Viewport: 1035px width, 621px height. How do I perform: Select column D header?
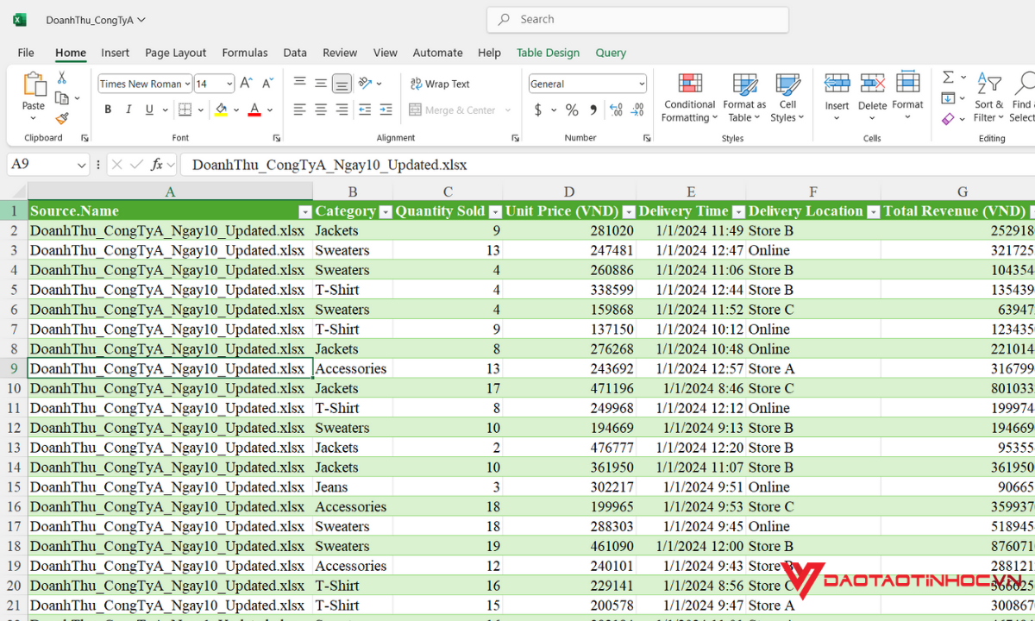coord(569,191)
